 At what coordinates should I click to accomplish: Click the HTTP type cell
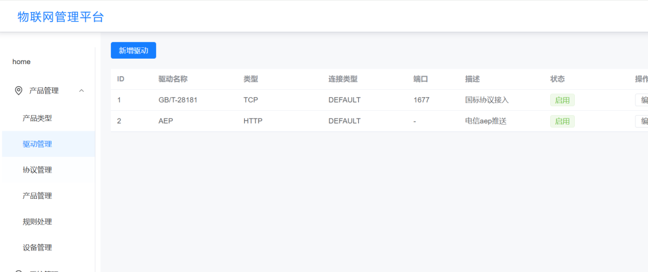[x=253, y=122]
